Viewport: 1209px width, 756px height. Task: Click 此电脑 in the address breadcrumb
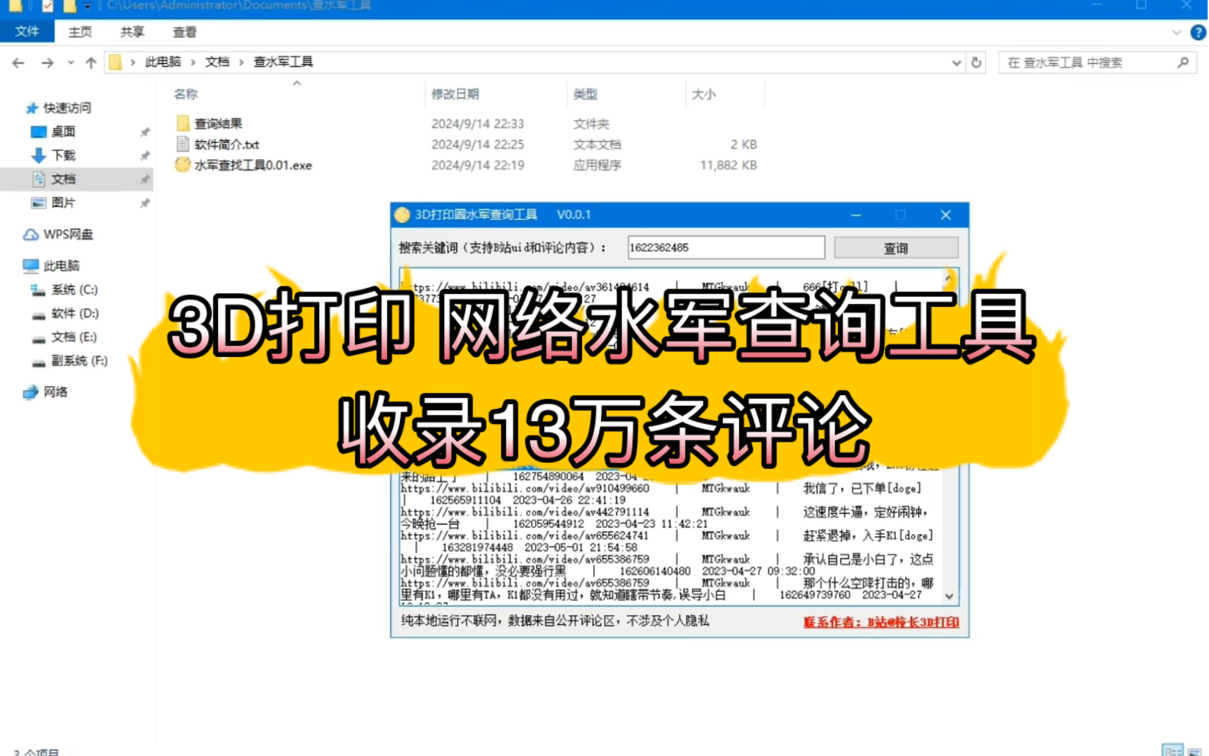pos(163,62)
